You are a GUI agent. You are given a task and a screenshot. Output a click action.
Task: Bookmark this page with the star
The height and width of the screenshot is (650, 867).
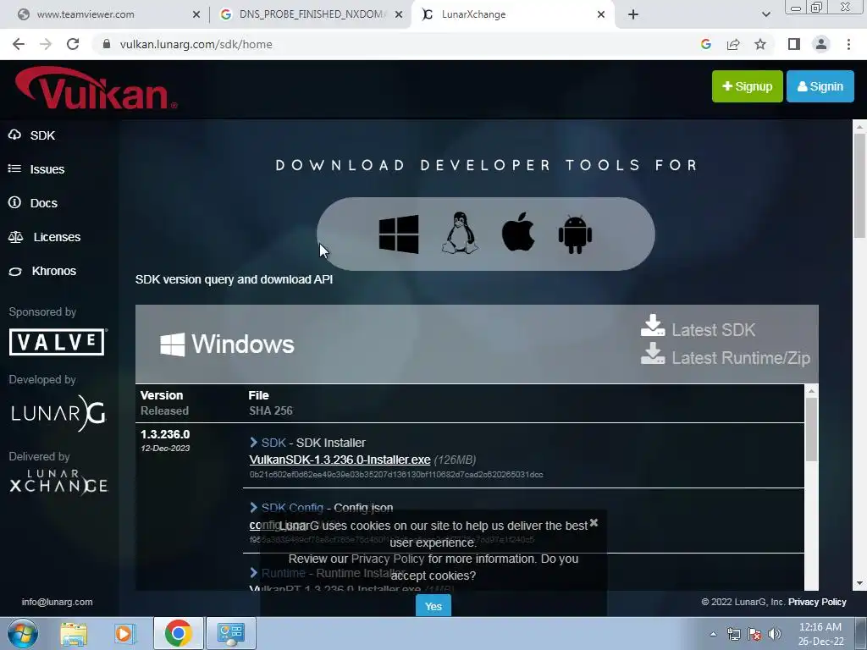point(760,44)
